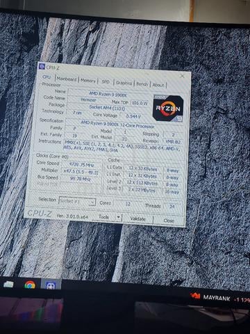Open the About tab
250x334 pixels.
(x=158, y=85)
